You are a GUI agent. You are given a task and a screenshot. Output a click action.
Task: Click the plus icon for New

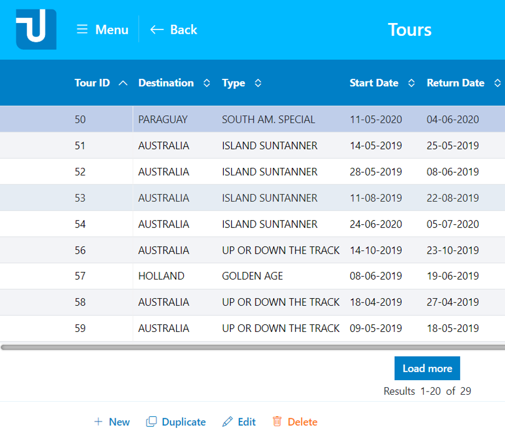[x=98, y=422]
